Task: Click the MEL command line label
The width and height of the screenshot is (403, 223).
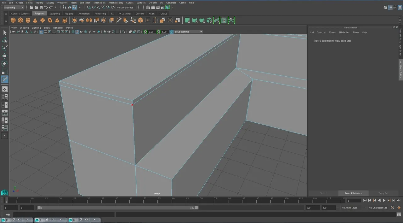Action: click(8, 214)
